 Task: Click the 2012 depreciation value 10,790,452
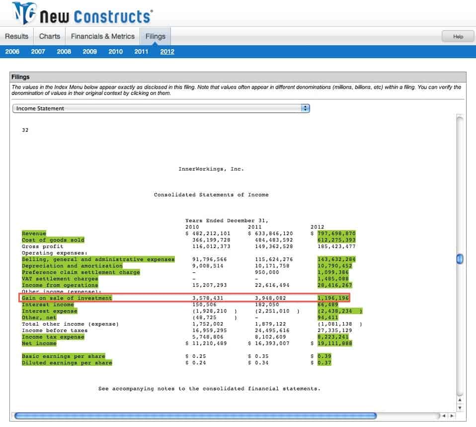click(335, 266)
